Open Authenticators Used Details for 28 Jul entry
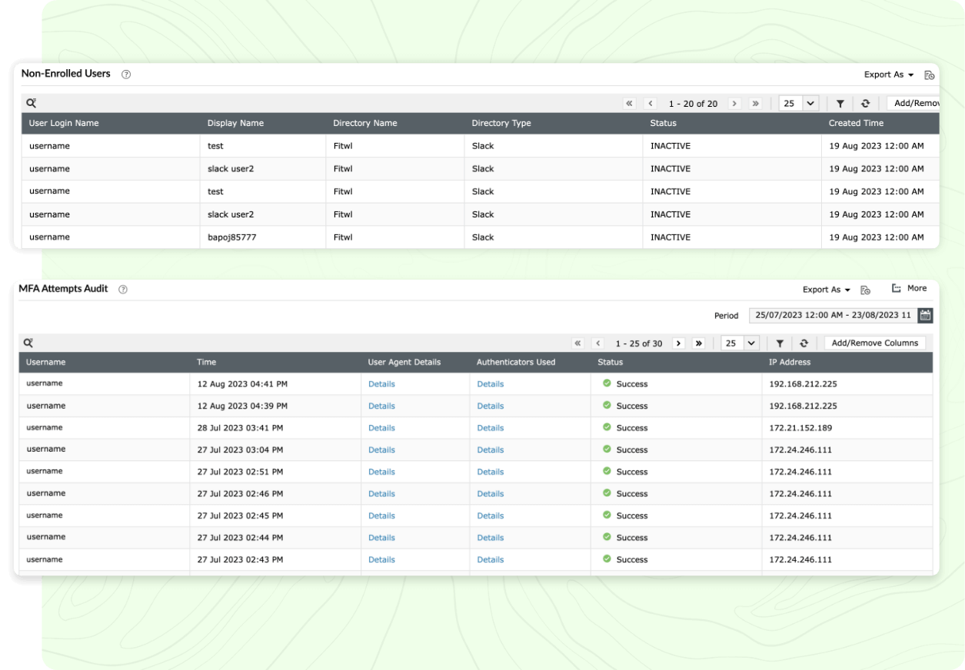 tap(490, 428)
